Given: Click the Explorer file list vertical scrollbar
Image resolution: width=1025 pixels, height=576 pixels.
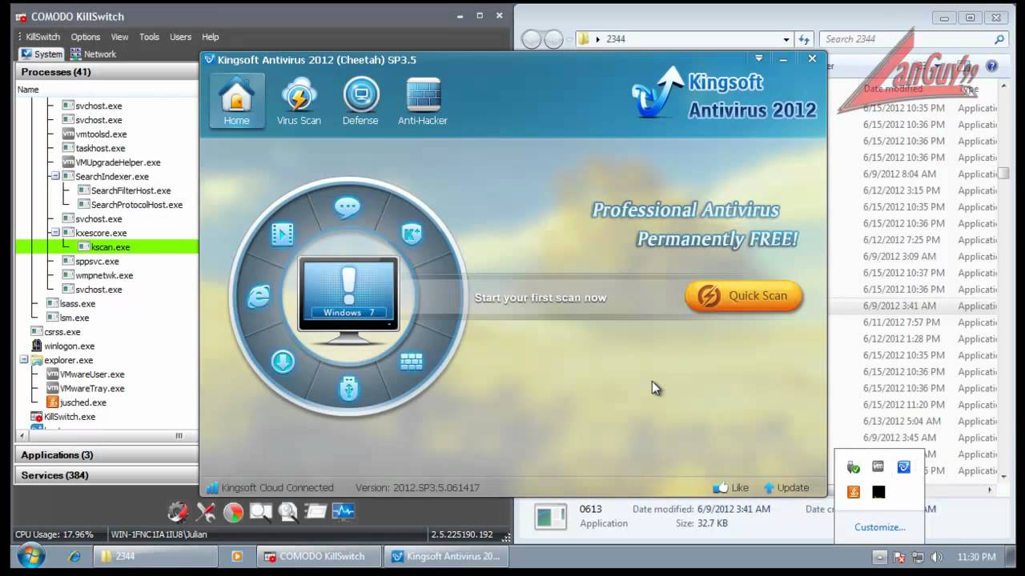Looking at the screenshot, I should [1003, 280].
